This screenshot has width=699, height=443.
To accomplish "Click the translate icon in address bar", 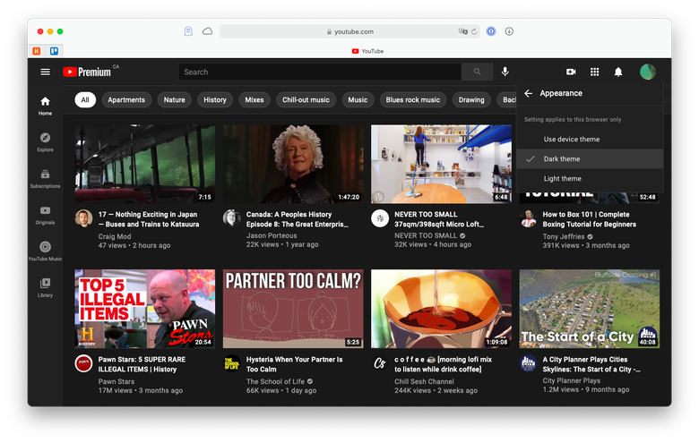I will click(x=462, y=31).
